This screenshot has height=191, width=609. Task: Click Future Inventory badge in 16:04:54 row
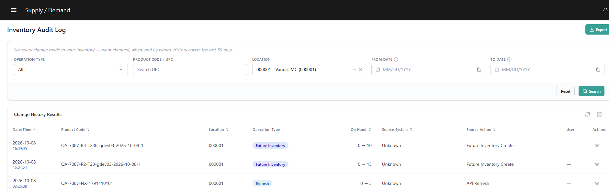tap(270, 164)
